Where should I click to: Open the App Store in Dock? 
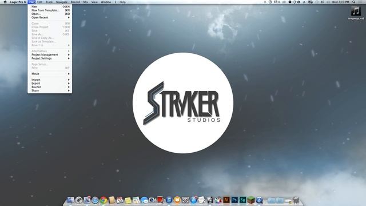[193, 200]
